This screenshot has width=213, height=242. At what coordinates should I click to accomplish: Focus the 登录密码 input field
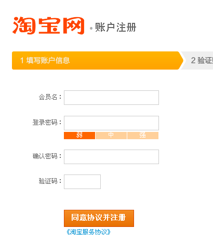(x=111, y=123)
